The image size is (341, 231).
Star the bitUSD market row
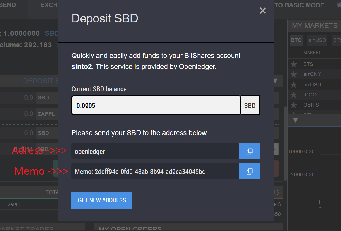[x=293, y=85]
